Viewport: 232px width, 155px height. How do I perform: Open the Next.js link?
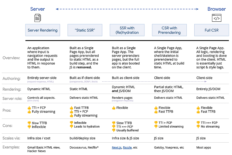click(x=117, y=147)
